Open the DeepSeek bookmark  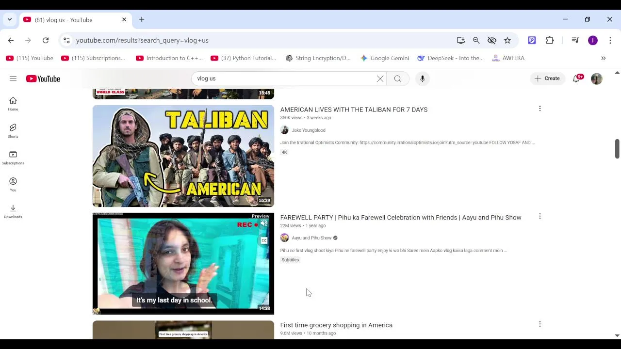pos(451,58)
